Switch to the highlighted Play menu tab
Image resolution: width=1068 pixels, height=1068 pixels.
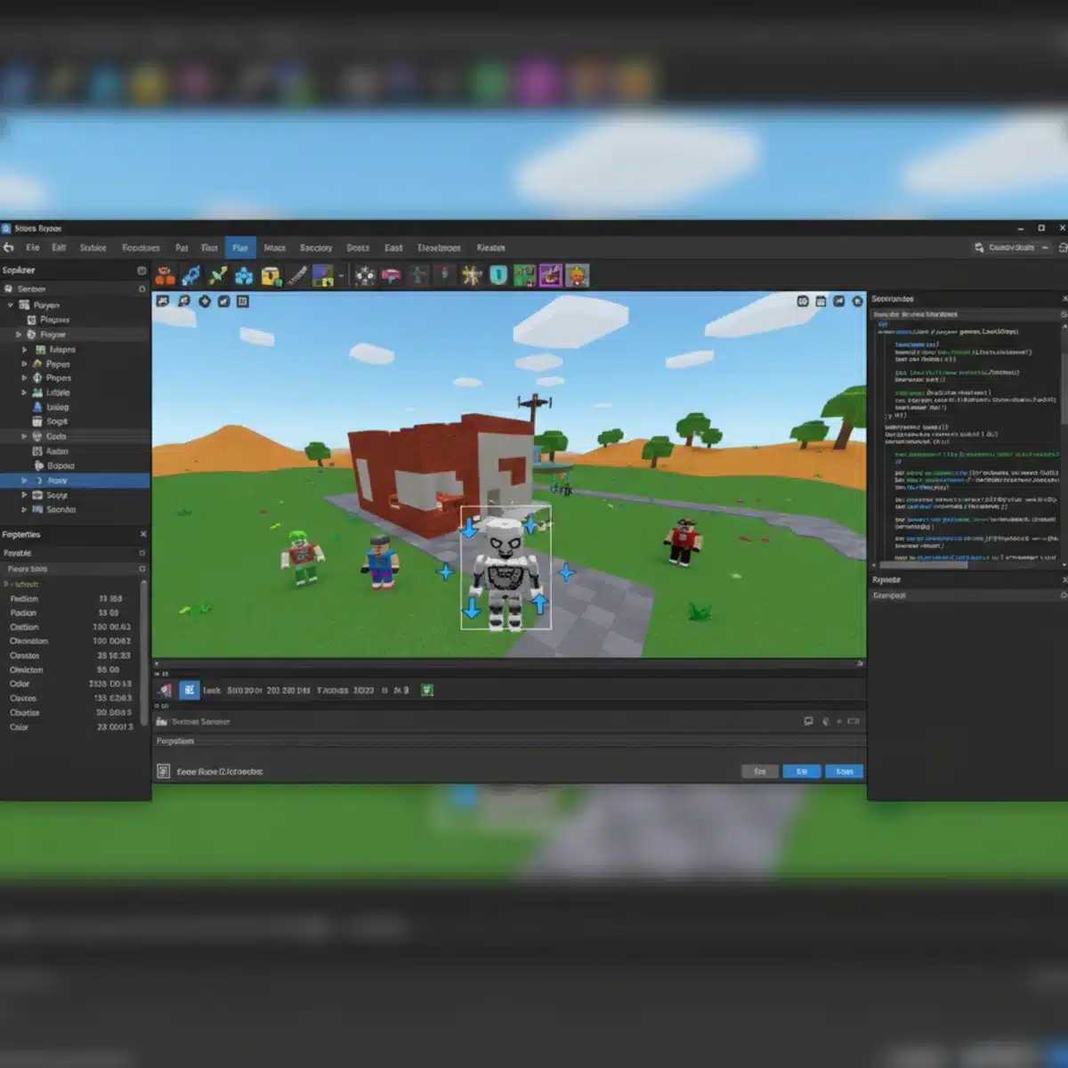239,247
